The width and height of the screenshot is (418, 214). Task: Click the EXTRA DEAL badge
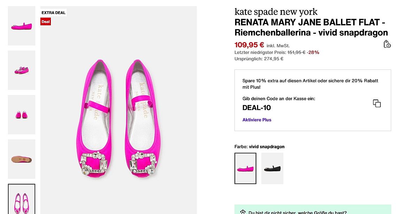point(53,13)
